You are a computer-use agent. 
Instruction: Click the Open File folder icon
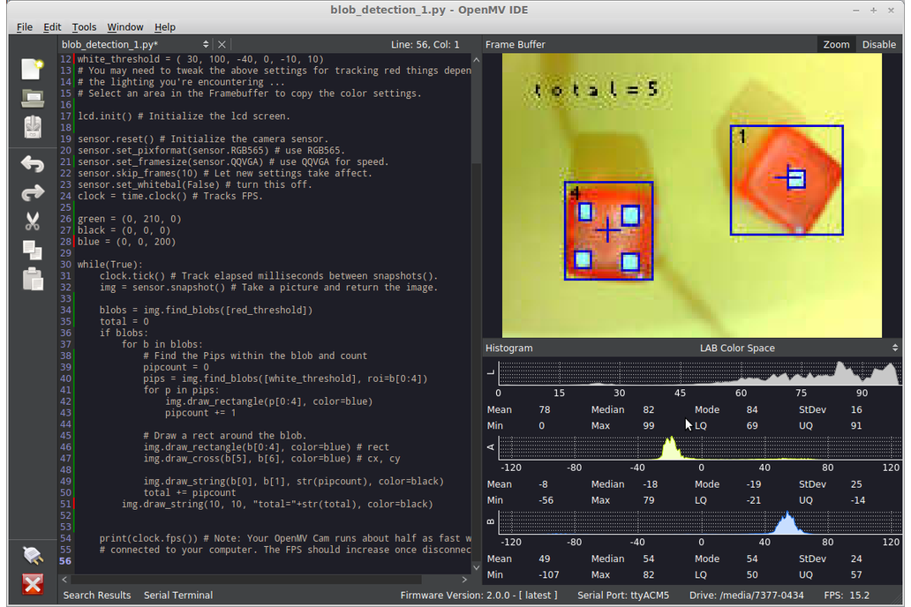pyautogui.click(x=33, y=99)
